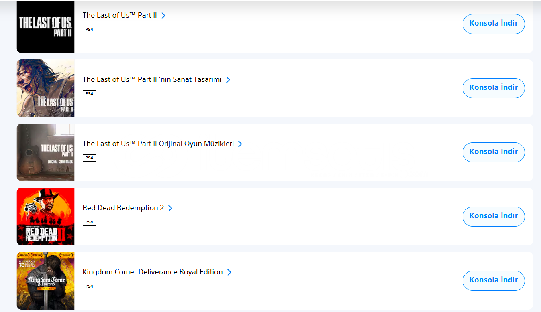This screenshot has width=541, height=312.
Task: Visit Kingdom Come: Deliverance Royal Edition title link
Action: (152, 272)
